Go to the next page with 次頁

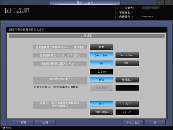pos(45,123)
